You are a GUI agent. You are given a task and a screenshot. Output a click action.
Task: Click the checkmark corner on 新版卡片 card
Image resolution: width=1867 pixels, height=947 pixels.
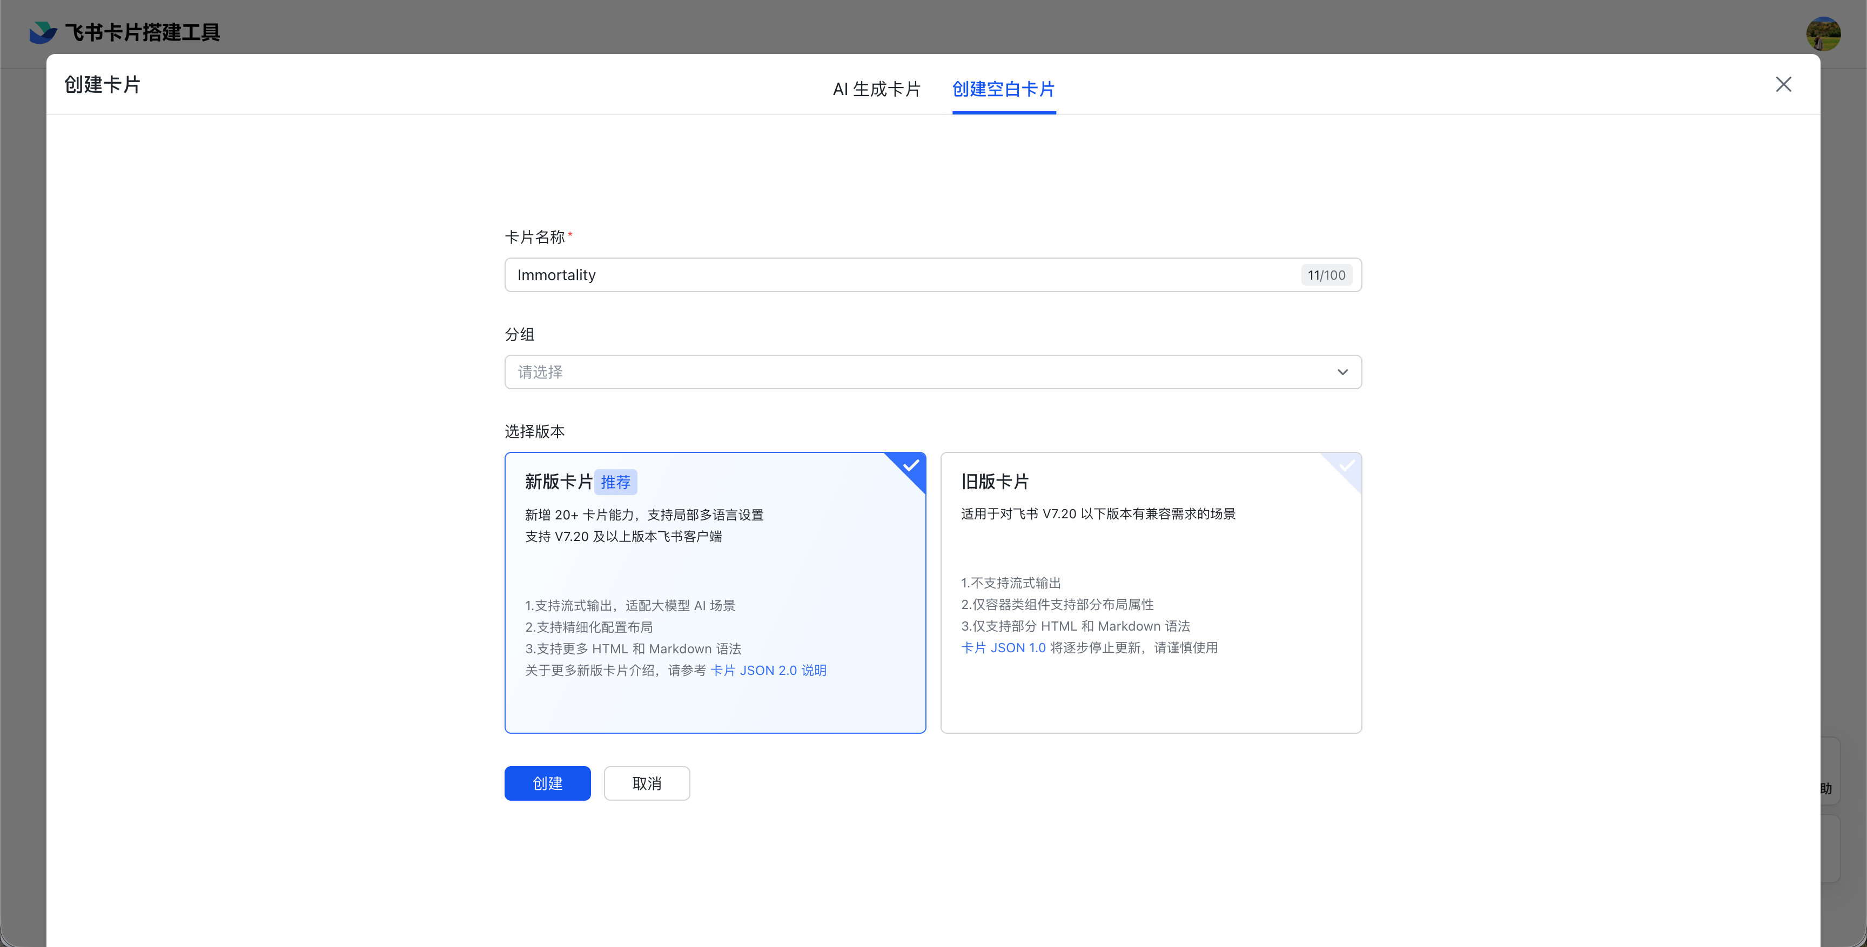[x=910, y=466]
